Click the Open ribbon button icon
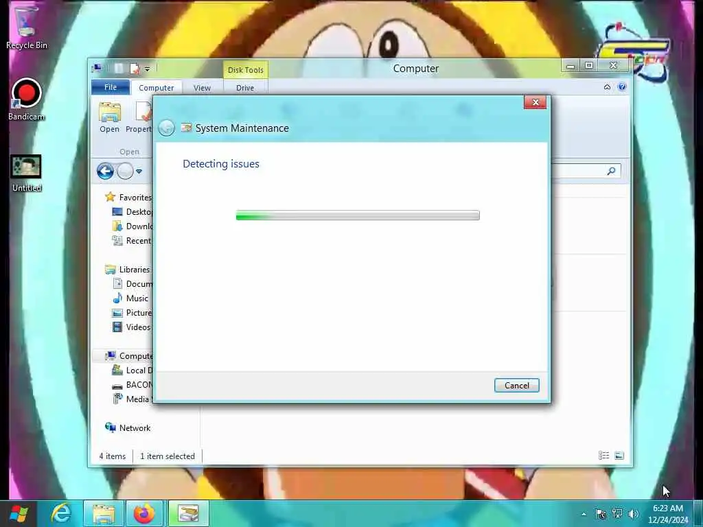Screen dimensions: 703x527 [110, 112]
